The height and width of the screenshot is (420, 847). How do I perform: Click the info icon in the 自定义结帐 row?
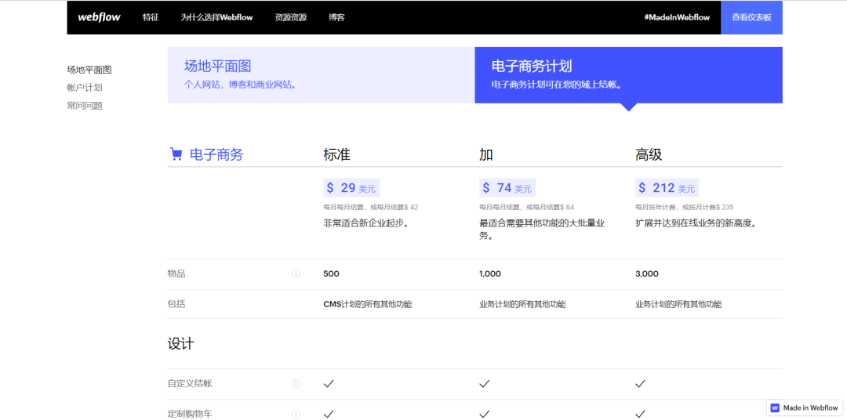pos(296,384)
